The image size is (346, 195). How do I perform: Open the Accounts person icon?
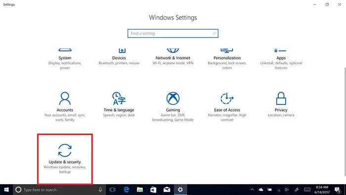[x=65, y=98]
